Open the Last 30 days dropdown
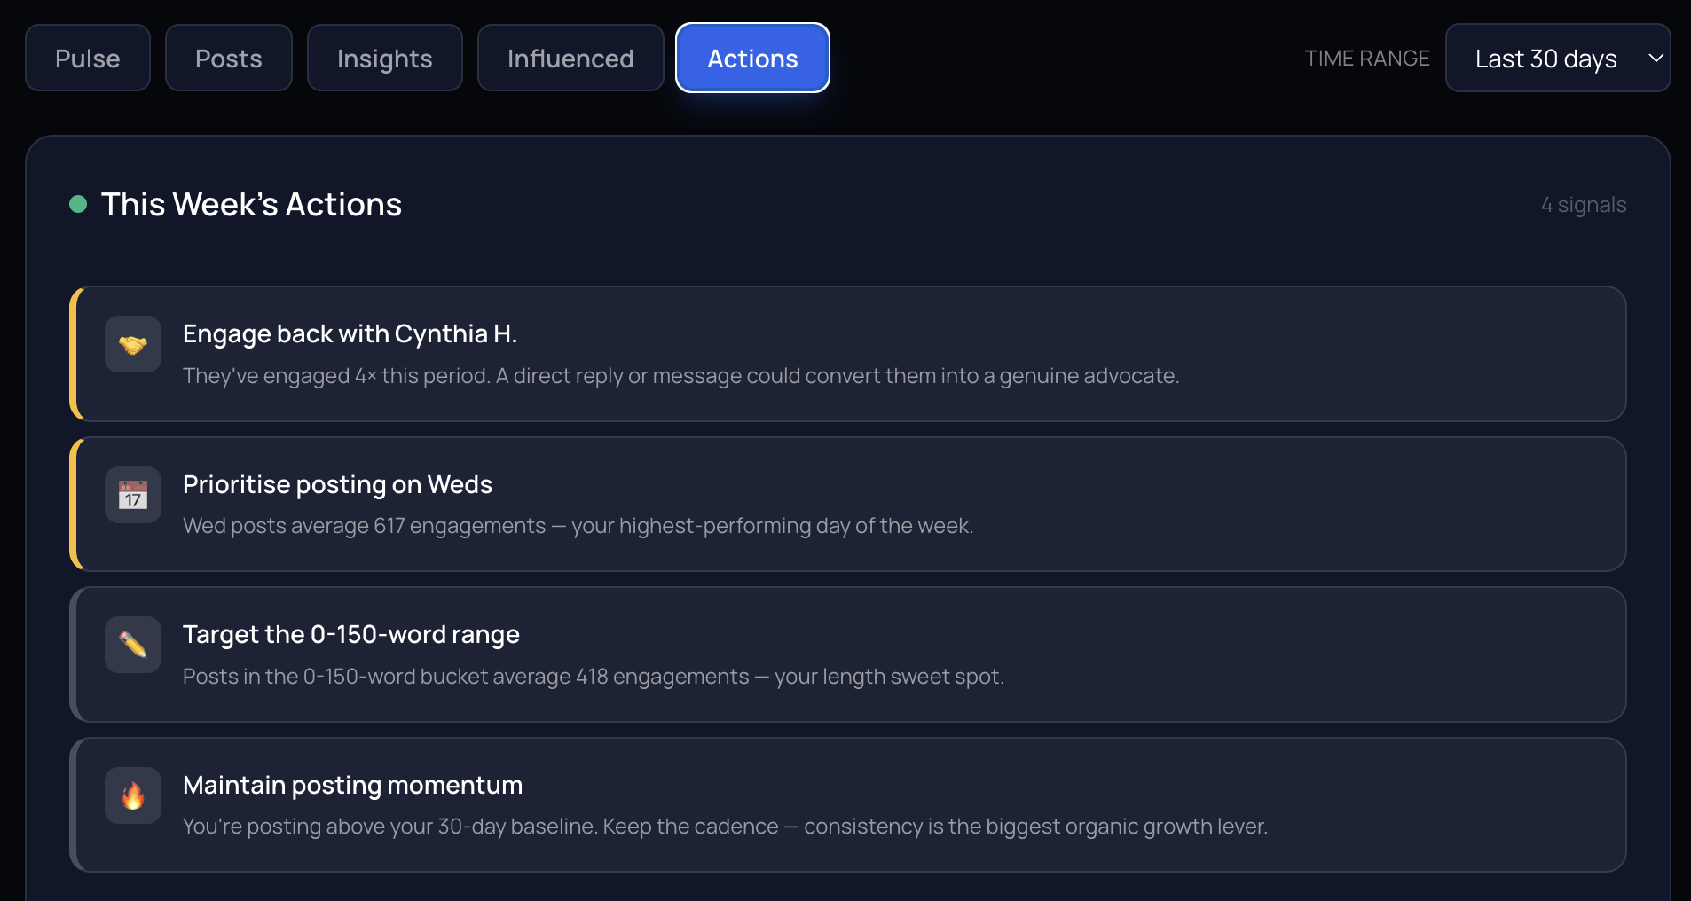 coord(1557,58)
